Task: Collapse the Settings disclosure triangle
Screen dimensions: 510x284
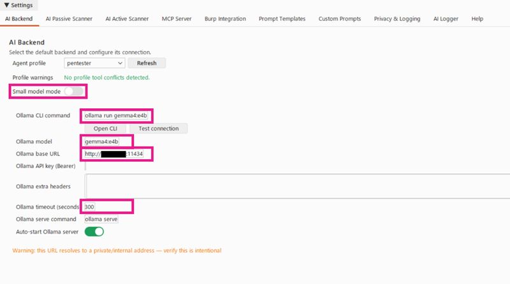Action: tap(6, 5)
